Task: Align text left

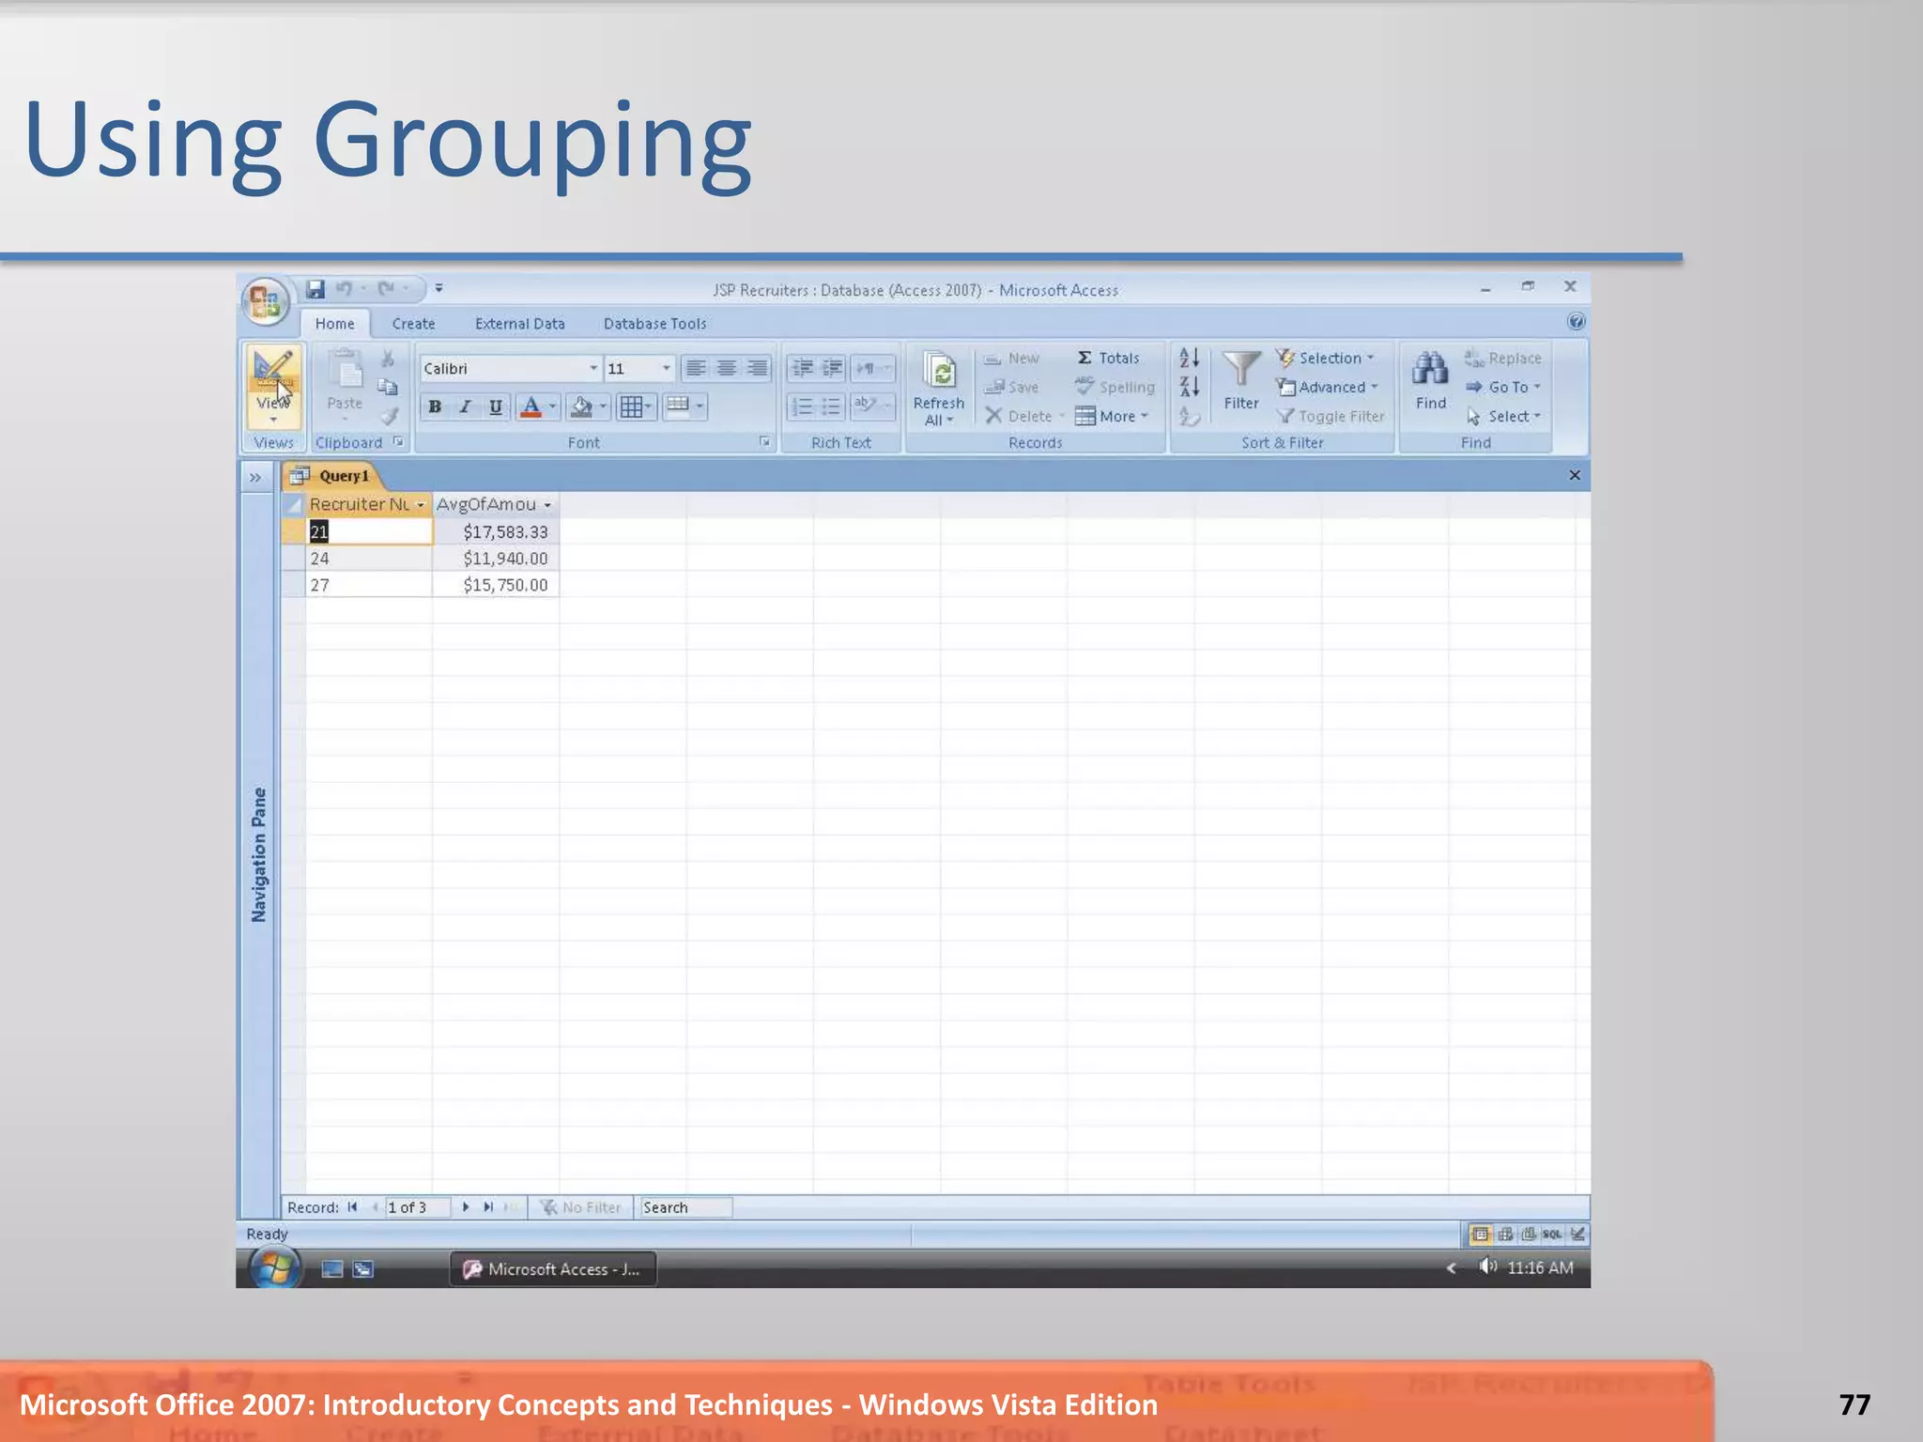Action: click(696, 368)
